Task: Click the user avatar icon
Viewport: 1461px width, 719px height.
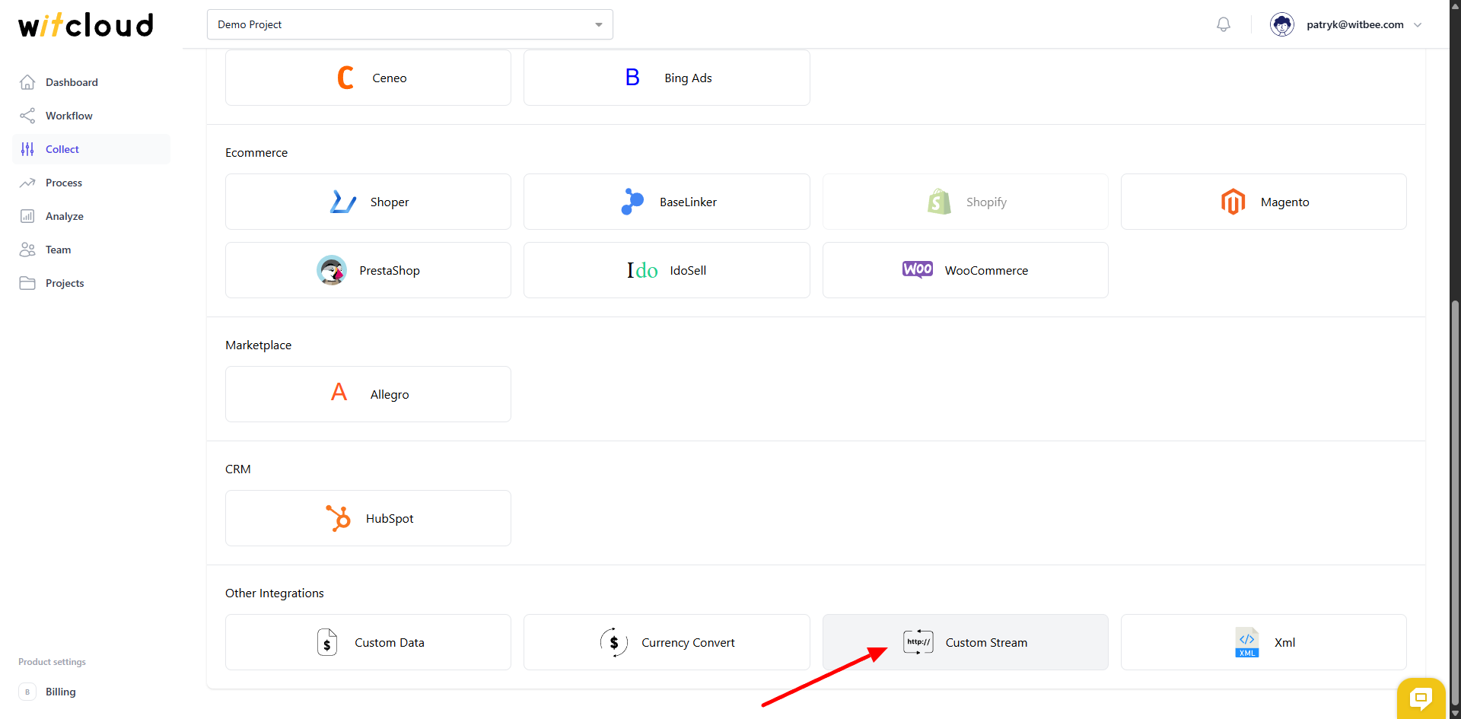Action: [x=1281, y=24]
